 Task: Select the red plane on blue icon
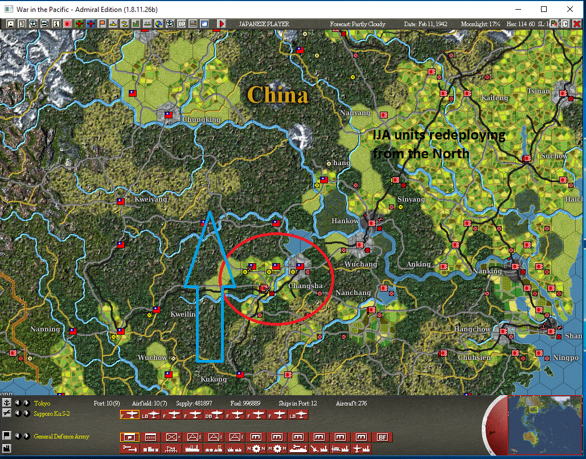point(91,24)
